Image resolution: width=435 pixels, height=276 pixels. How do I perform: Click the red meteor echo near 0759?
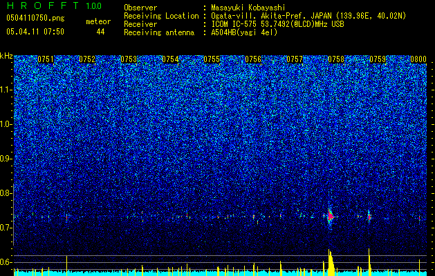[x=369, y=217]
